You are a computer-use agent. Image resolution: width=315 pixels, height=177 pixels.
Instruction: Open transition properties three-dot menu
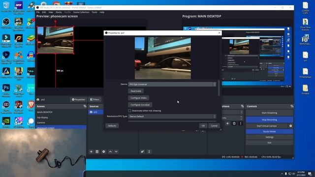(241, 123)
